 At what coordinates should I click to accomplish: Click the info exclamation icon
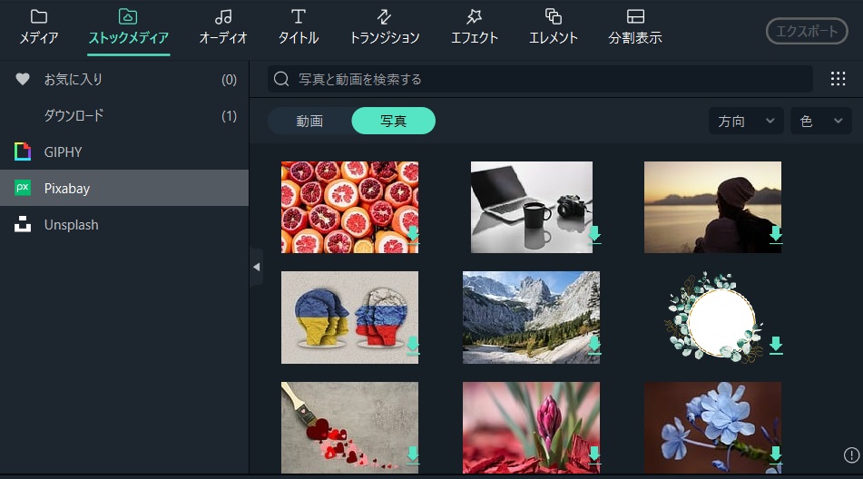pyautogui.click(x=851, y=455)
